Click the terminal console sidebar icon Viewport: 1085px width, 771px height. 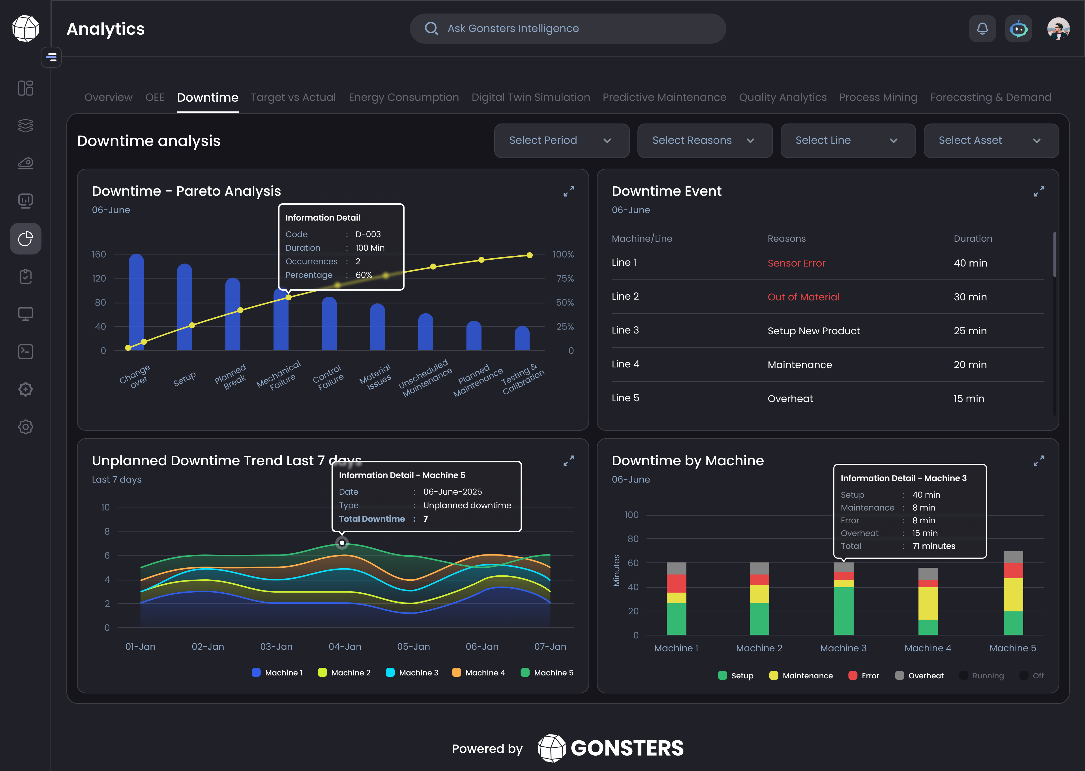click(26, 351)
